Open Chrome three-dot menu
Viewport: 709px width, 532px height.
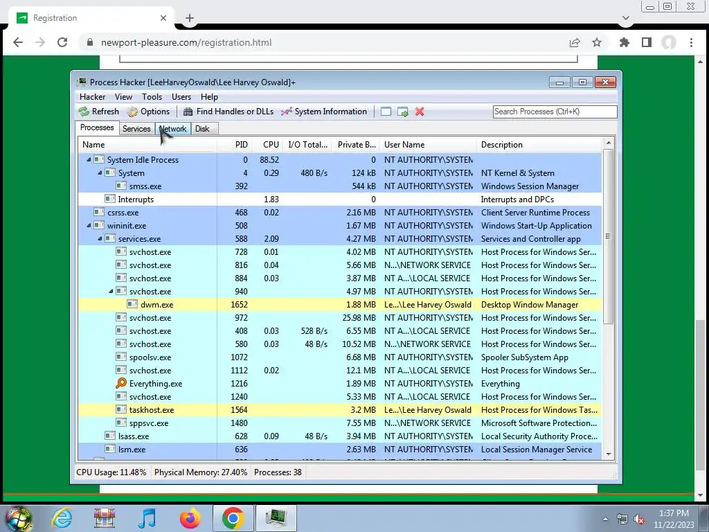pos(691,42)
